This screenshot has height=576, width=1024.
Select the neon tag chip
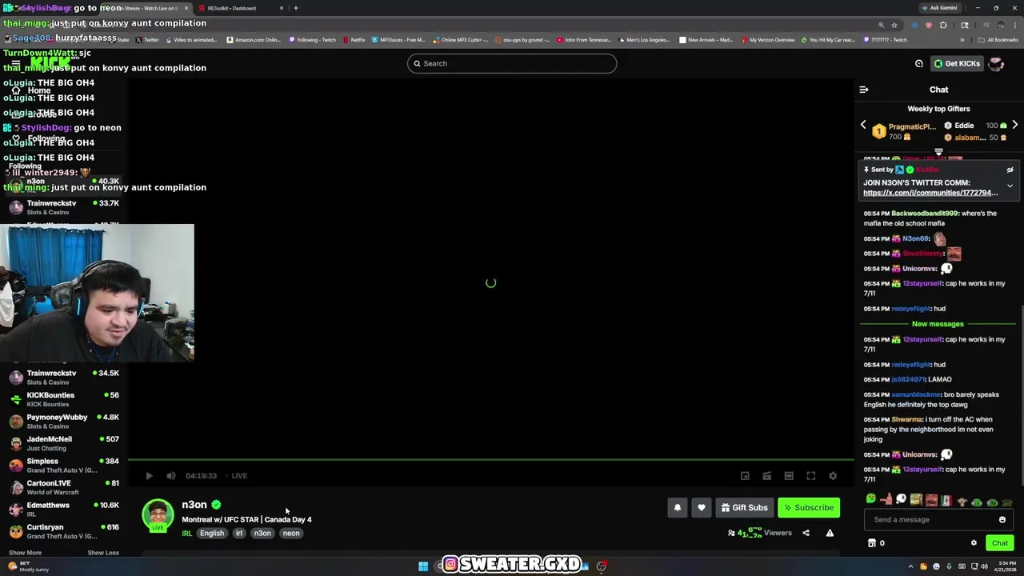(x=291, y=534)
